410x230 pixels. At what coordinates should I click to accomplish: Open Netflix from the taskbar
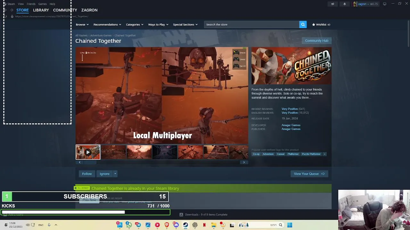pos(204,225)
